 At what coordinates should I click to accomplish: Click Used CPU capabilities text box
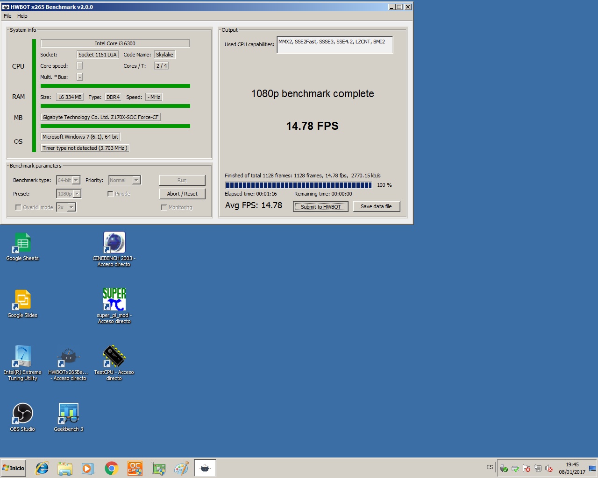pos(335,45)
